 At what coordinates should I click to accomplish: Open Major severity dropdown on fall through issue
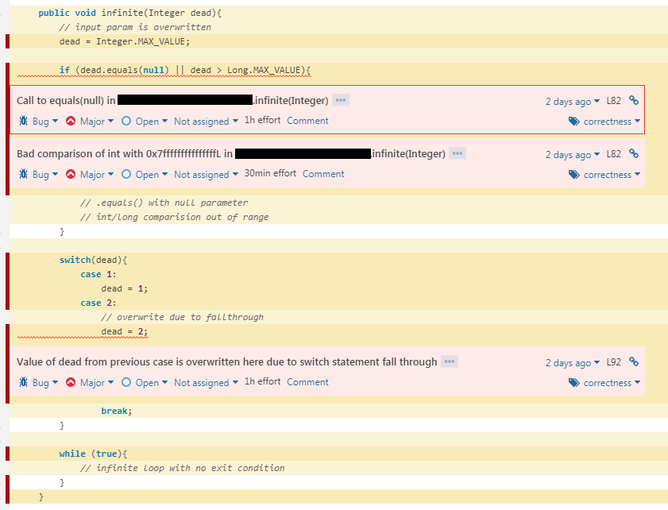(97, 383)
